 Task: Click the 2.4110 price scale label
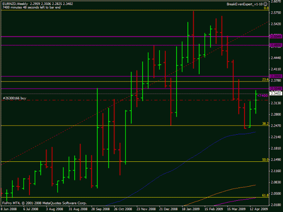click(x=276, y=69)
